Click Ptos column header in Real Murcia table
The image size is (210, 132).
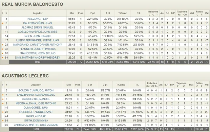tap(81, 13)
